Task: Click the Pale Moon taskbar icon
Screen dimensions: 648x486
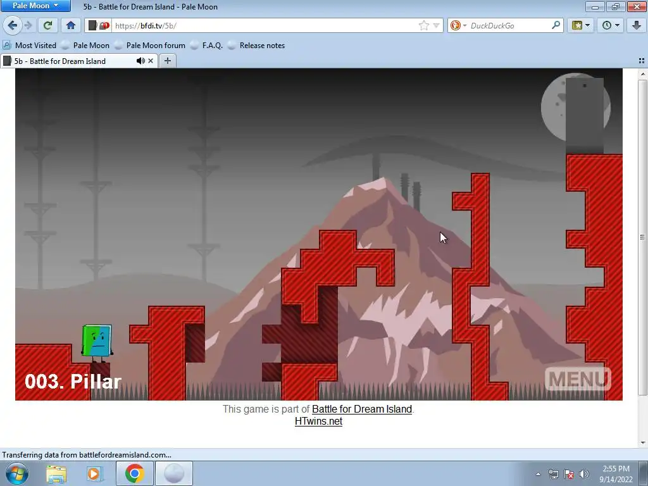Action: click(174, 473)
